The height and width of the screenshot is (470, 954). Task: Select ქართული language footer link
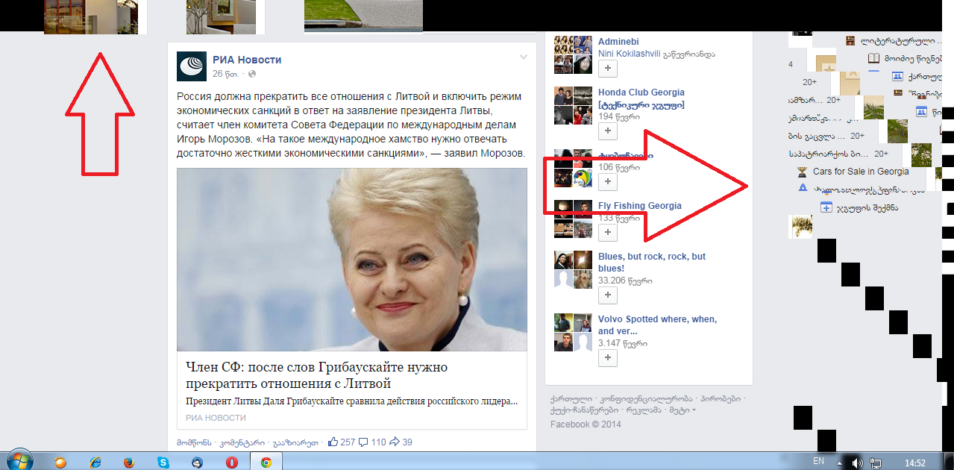[571, 398]
